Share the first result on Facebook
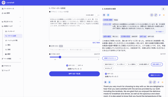This screenshot has height=97, width=168. click(x=104, y=15)
